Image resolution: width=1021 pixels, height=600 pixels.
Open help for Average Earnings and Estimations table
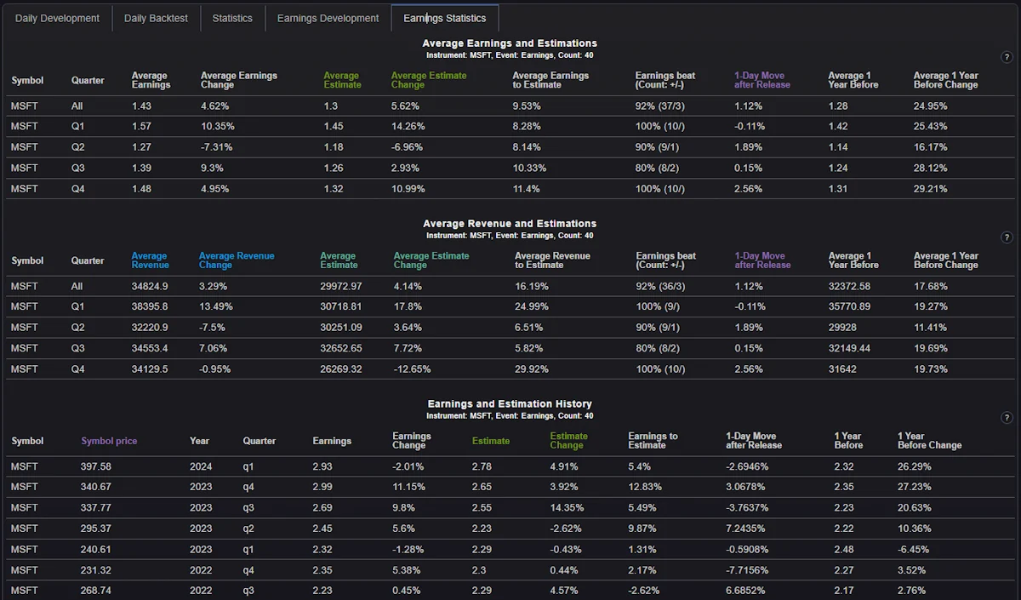[1007, 57]
